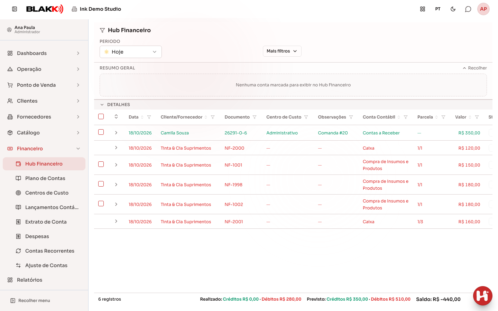Toggle the select-all checkbox in table header
This screenshot has width=498, height=311.
pyautogui.click(x=101, y=116)
